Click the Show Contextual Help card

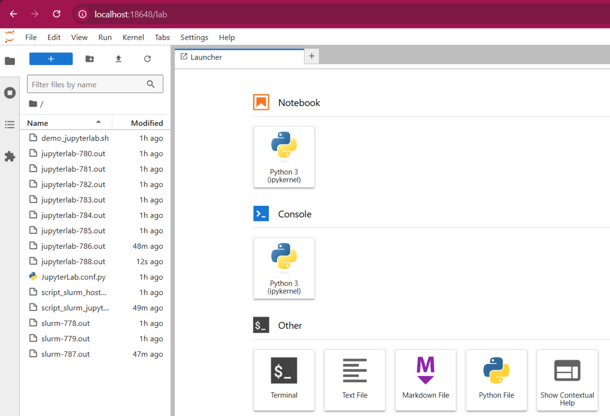[x=567, y=380]
